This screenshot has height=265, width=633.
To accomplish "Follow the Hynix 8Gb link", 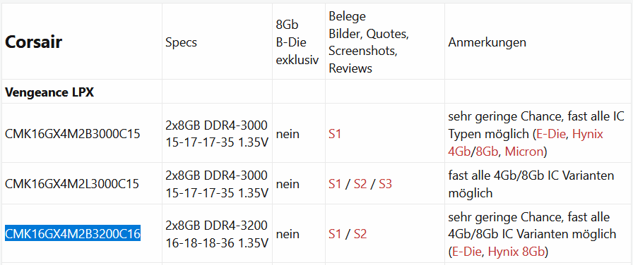I will 516,252.
